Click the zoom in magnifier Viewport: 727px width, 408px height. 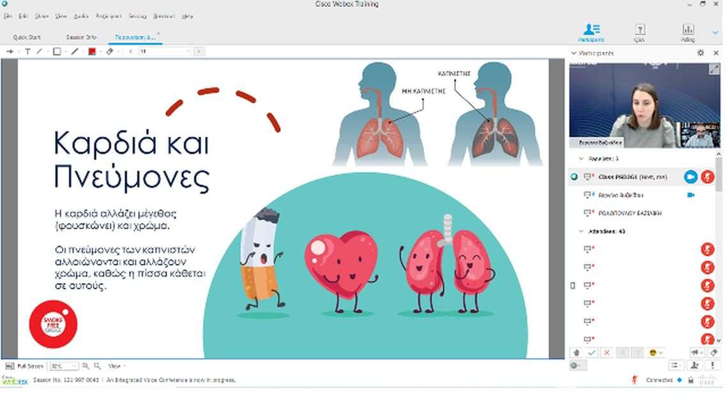coord(86,366)
